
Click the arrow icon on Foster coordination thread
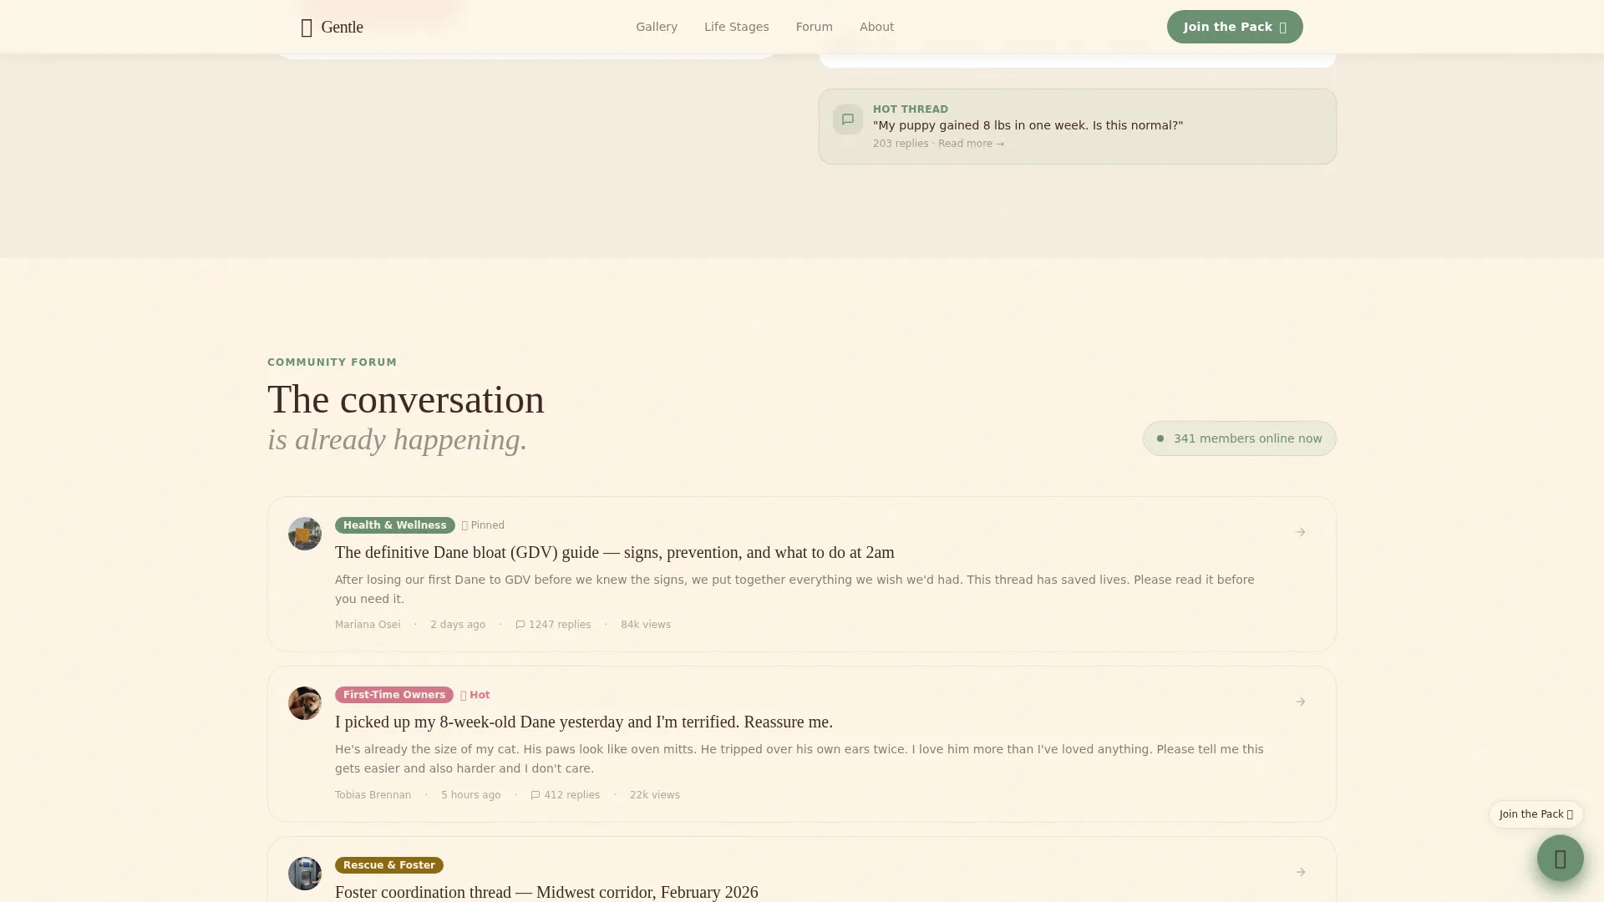click(1300, 872)
